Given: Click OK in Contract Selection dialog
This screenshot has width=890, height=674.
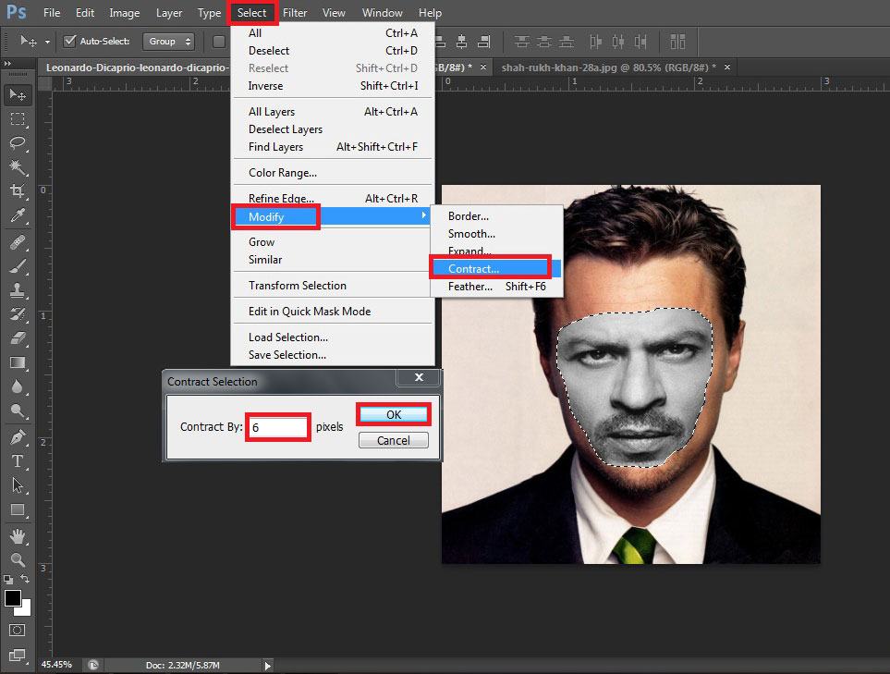Looking at the screenshot, I should point(394,414).
